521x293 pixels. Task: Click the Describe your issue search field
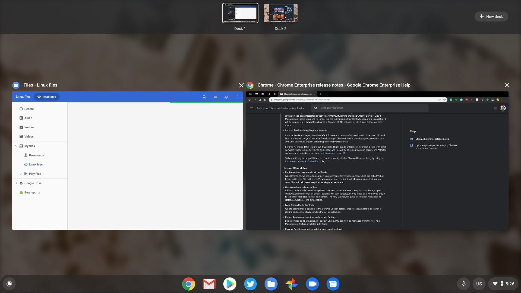pyautogui.click(x=370, y=108)
